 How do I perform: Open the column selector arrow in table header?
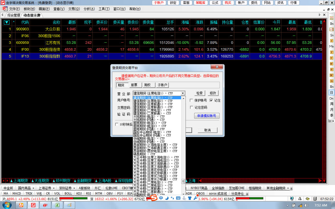click(x=7, y=22)
